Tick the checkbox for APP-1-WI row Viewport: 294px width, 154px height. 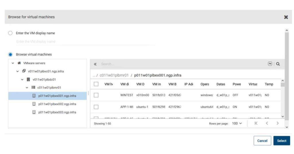point(96,107)
